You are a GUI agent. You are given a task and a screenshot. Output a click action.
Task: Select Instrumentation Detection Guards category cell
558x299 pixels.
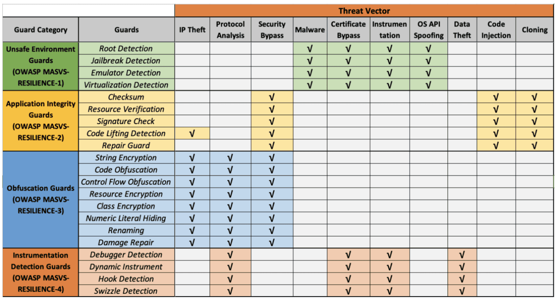point(40,273)
